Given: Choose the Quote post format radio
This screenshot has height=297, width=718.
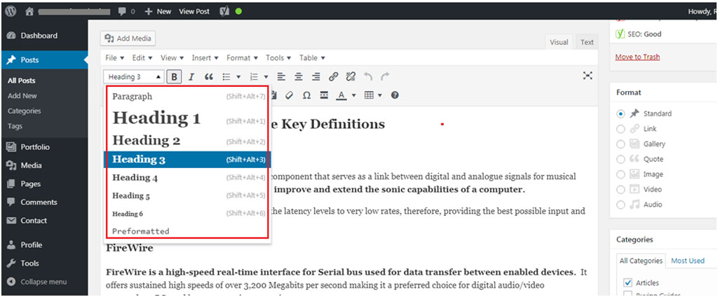Looking at the screenshot, I should tap(621, 159).
